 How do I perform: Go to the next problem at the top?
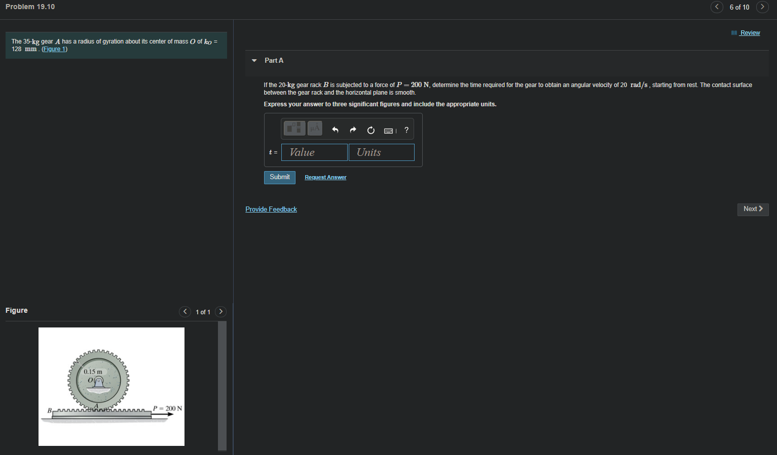762,7
